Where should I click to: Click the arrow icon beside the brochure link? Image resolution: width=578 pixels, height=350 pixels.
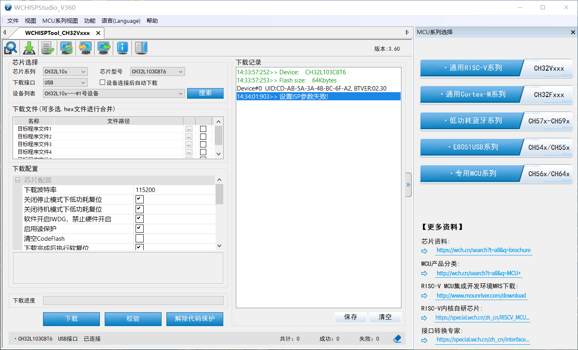point(425,251)
